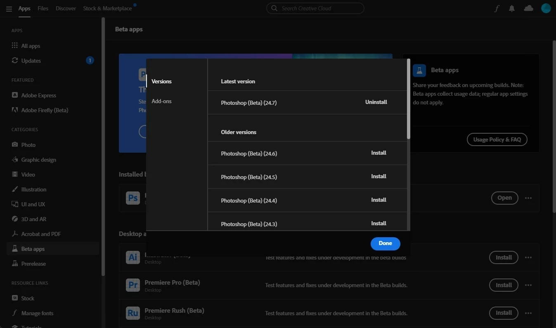The height and width of the screenshot is (328, 556).
Task: Switch to Stock & Marketplace tab
Action: [107, 8]
